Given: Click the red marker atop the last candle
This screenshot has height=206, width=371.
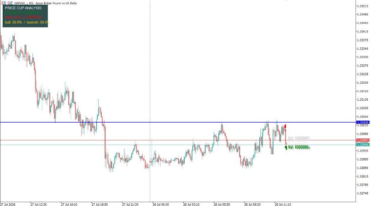Looking at the screenshot, I should click(x=285, y=127).
